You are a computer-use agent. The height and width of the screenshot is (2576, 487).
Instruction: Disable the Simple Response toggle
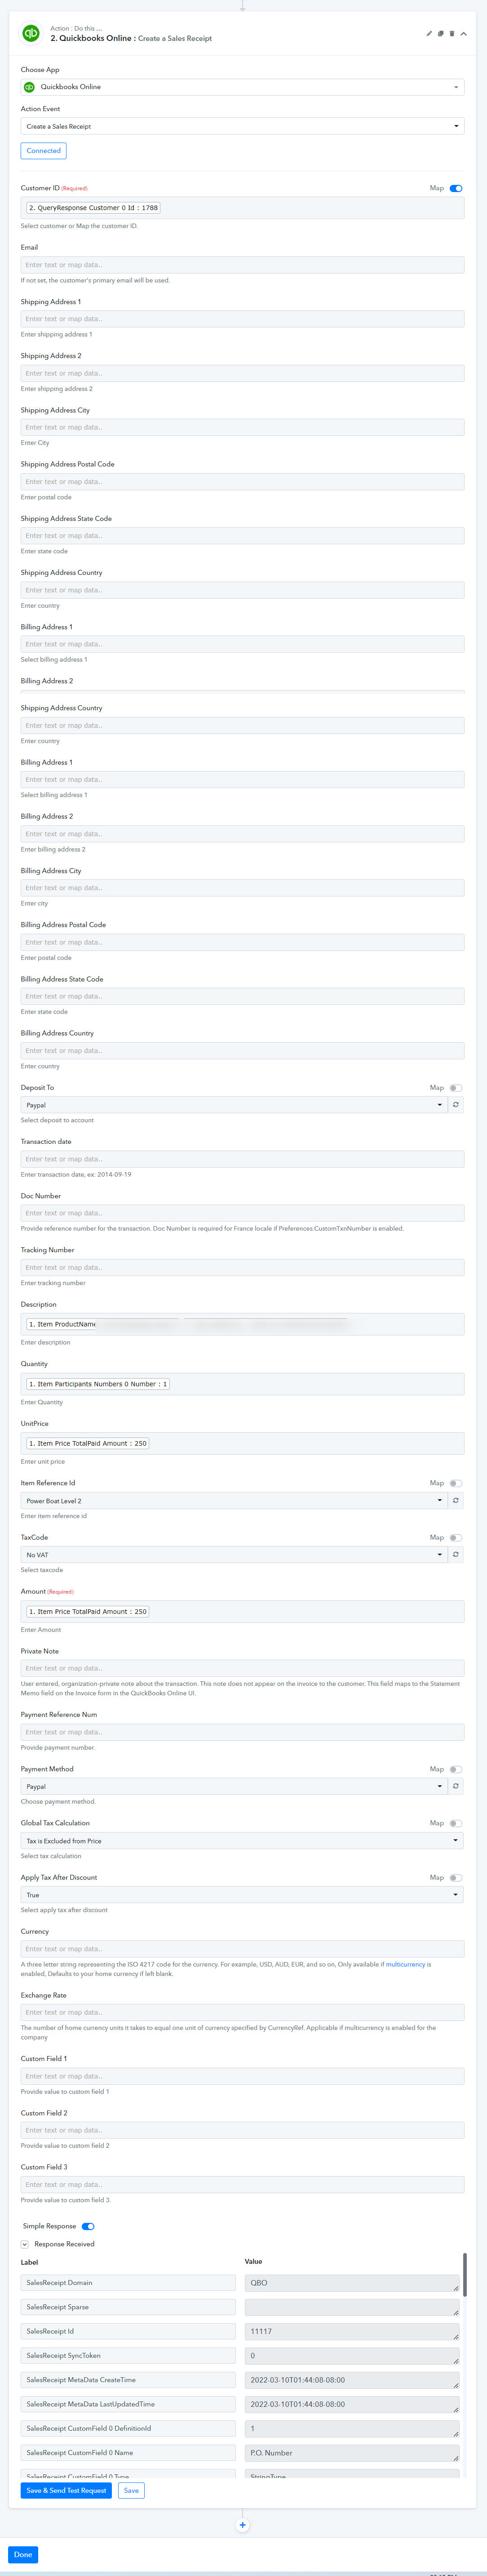(x=88, y=2226)
